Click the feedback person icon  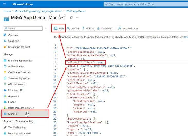coord(120,28)
